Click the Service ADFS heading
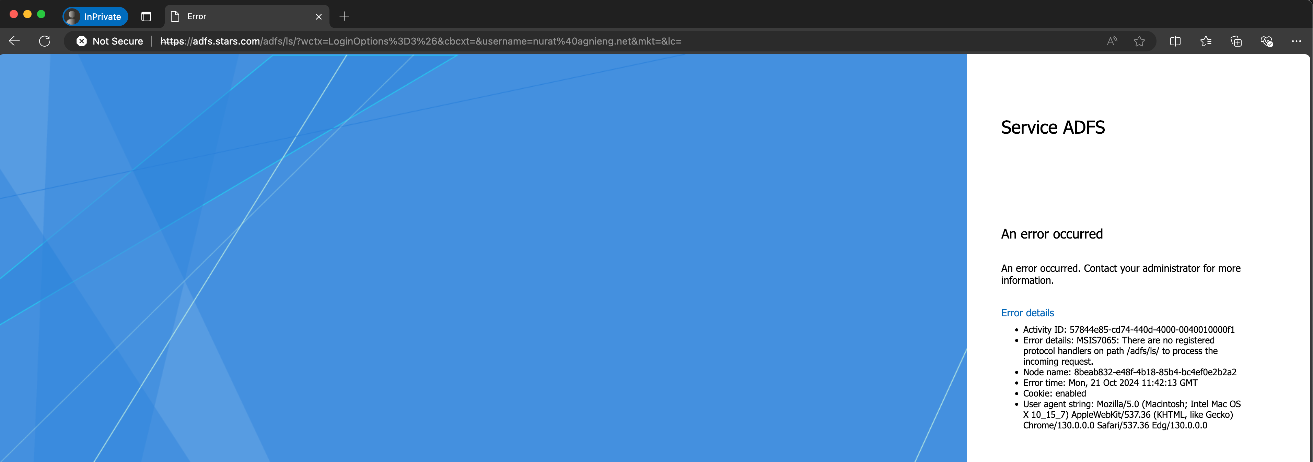This screenshot has height=462, width=1313. 1053,127
